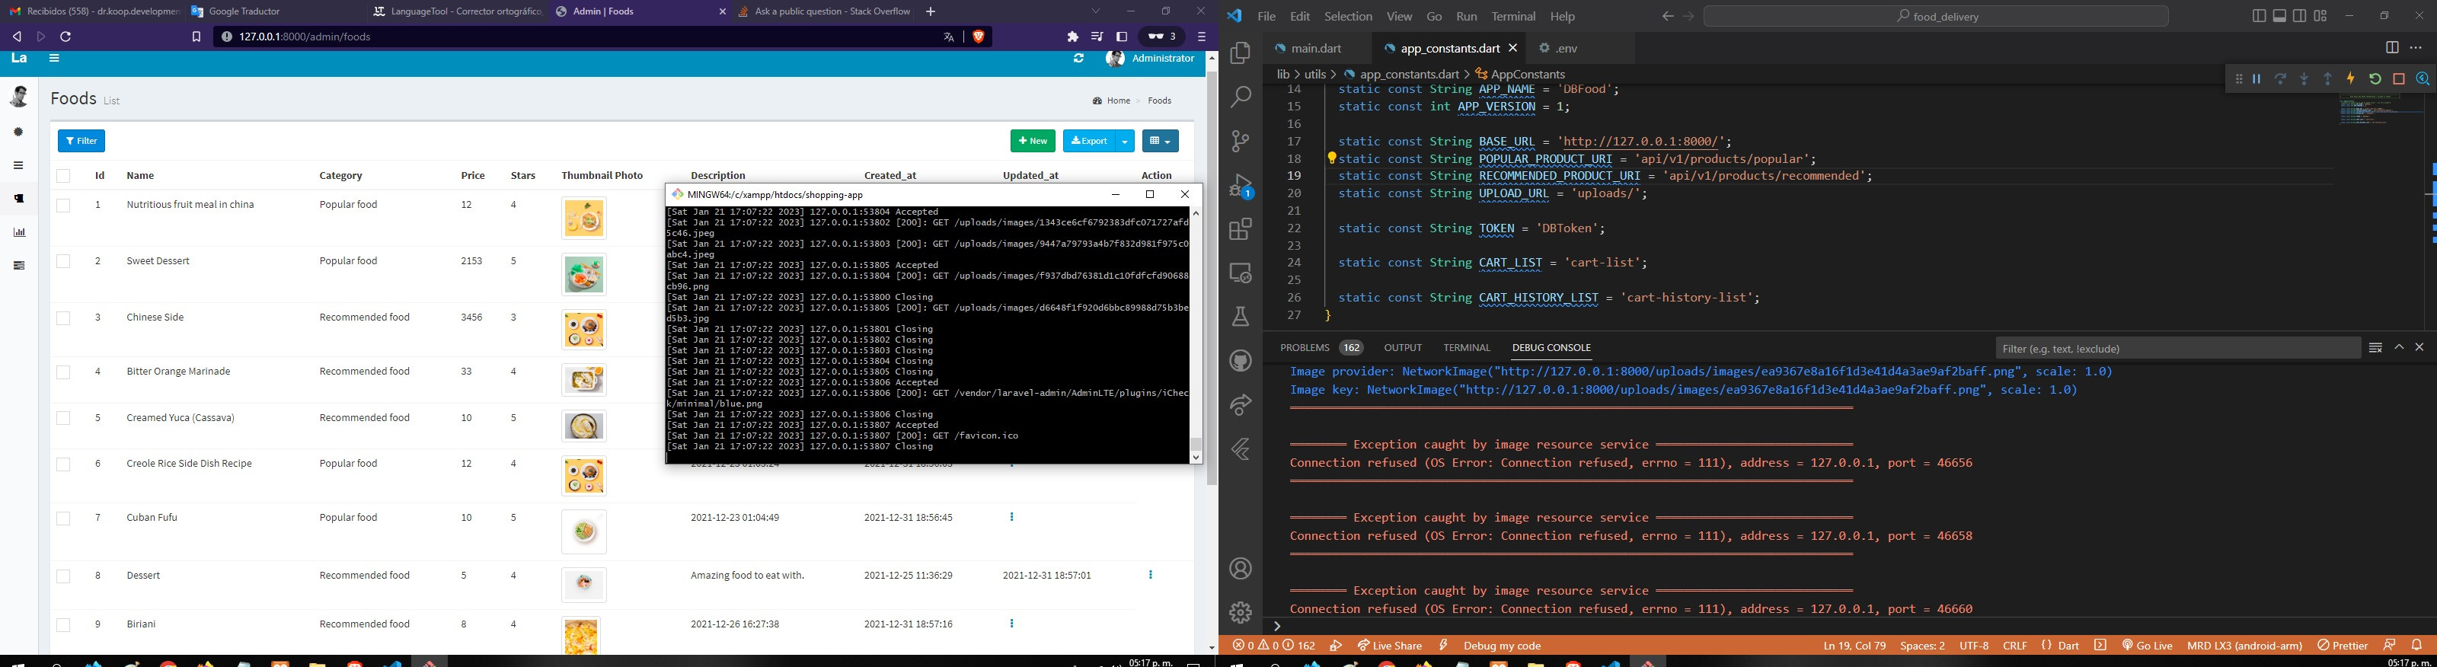Check the Sweet Dessert row
Screen dimensions: 2437x667
click(63, 261)
